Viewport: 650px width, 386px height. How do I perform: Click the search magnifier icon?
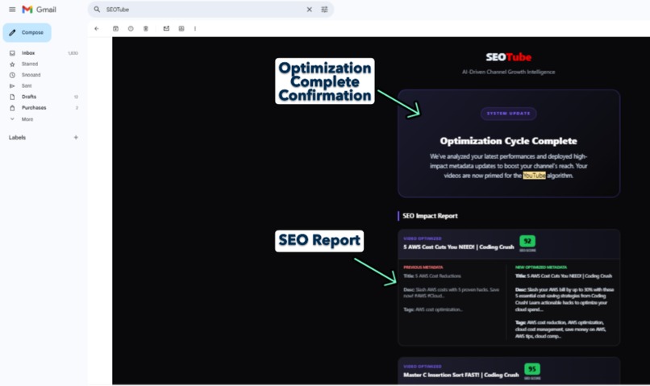97,10
